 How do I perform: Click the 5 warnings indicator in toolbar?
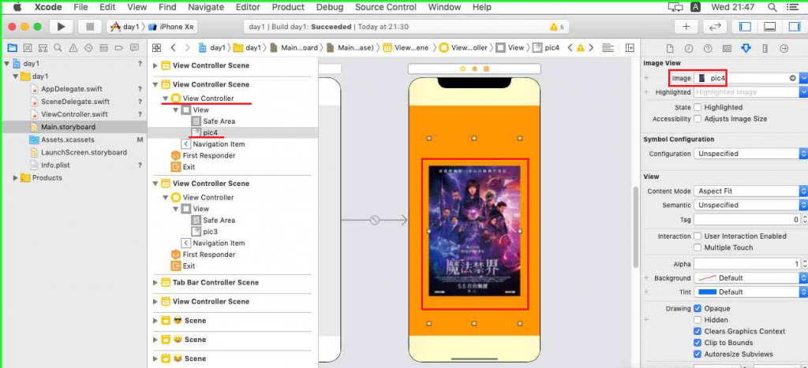557,27
